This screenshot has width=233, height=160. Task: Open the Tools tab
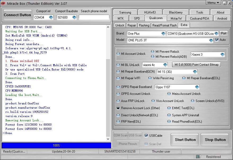(200, 12)
